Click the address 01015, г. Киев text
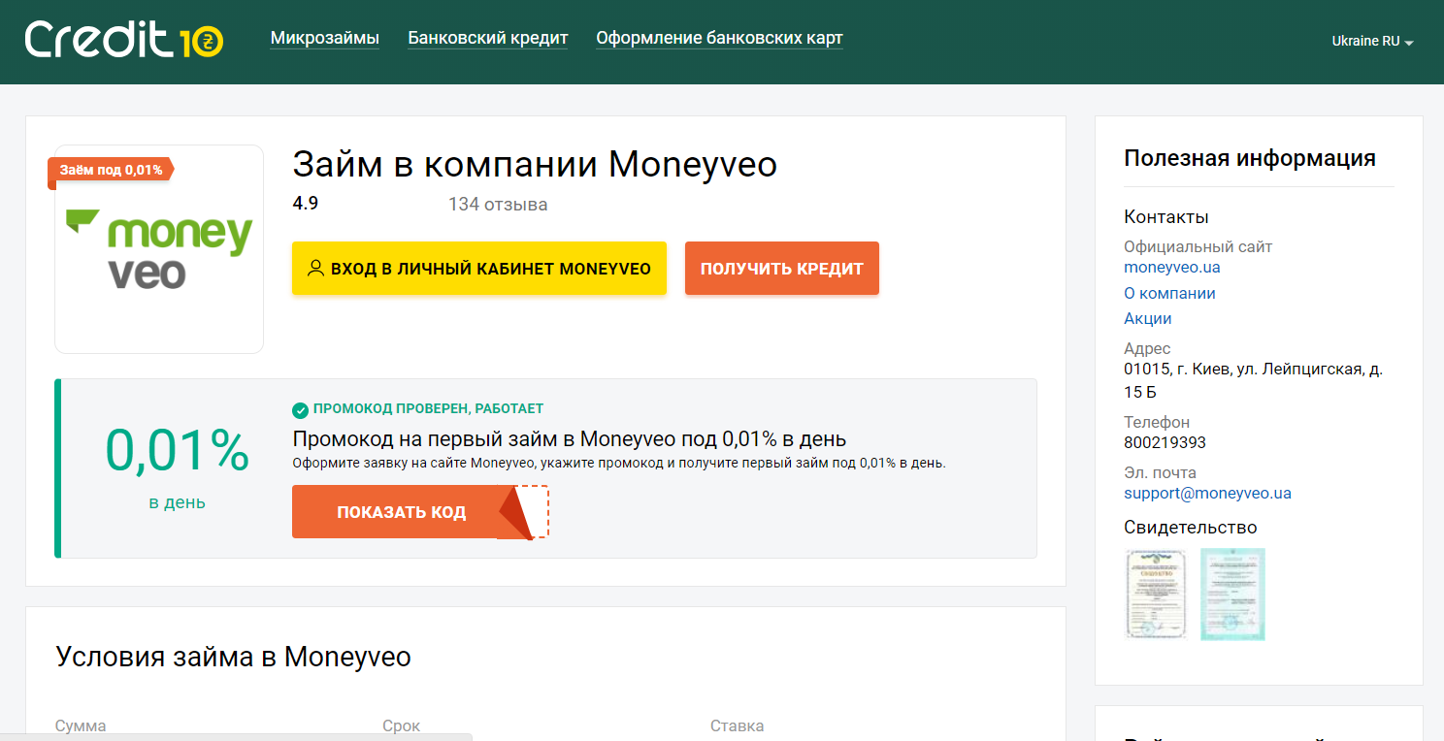This screenshot has height=741, width=1444. click(1254, 380)
